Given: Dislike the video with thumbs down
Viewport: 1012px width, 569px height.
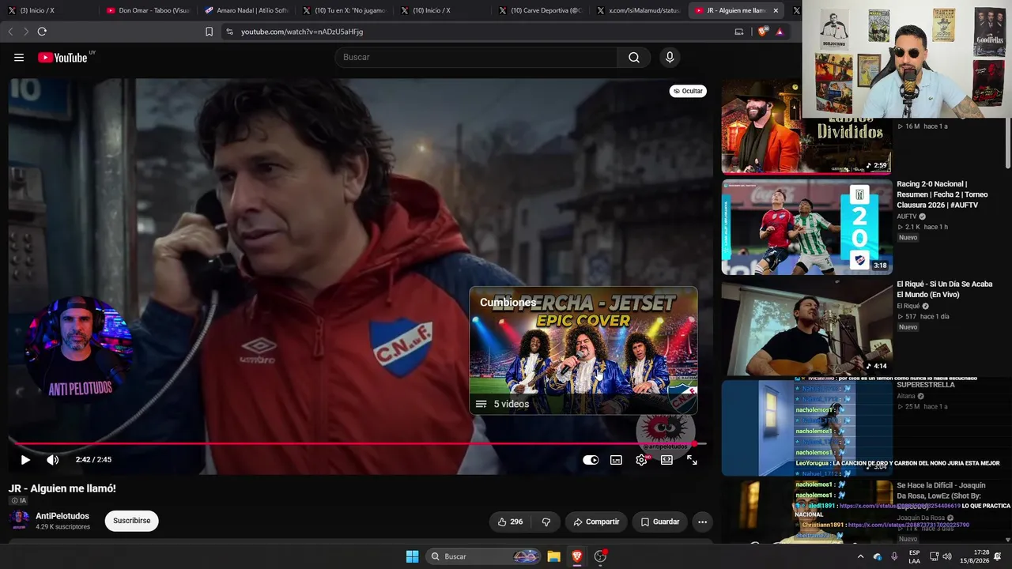Looking at the screenshot, I should tap(546, 522).
